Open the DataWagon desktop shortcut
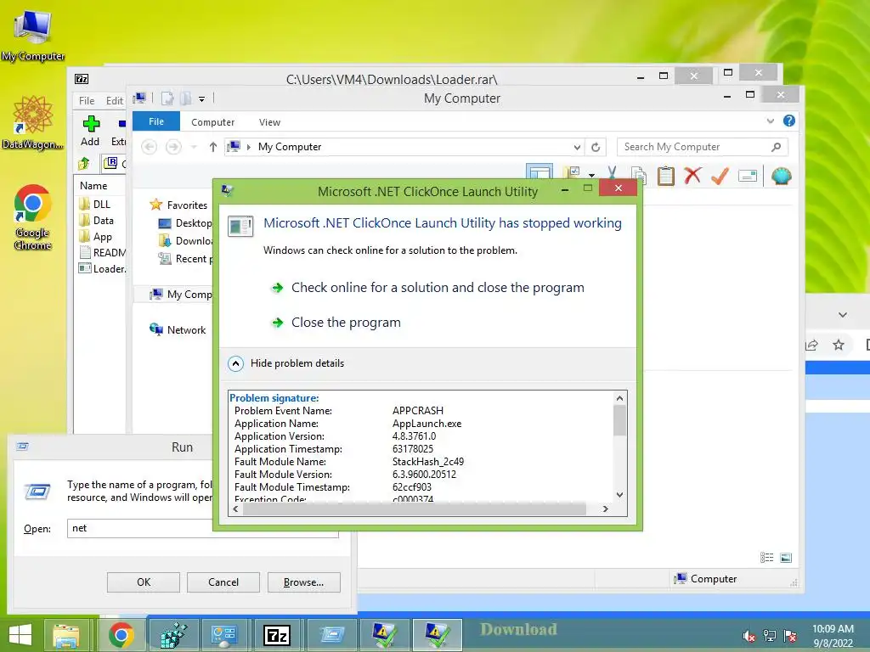 (x=33, y=122)
